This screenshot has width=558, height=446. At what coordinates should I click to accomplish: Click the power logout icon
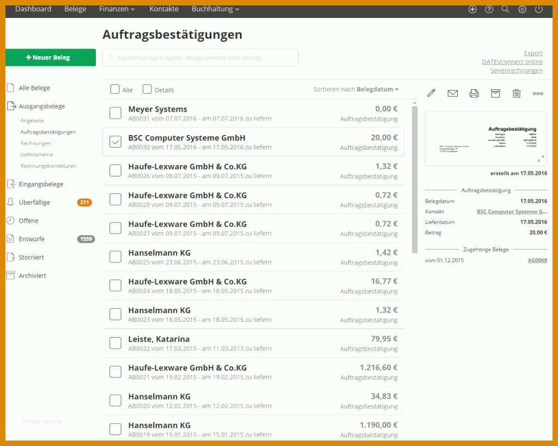538,9
